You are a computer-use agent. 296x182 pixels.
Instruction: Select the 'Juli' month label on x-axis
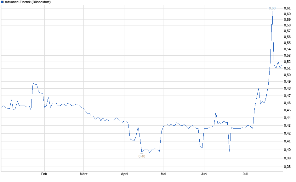click(x=245, y=174)
